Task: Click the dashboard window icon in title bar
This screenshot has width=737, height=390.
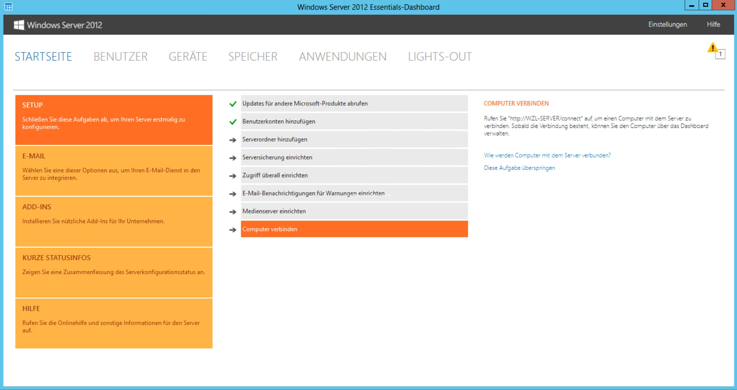Action: [x=8, y=7]
